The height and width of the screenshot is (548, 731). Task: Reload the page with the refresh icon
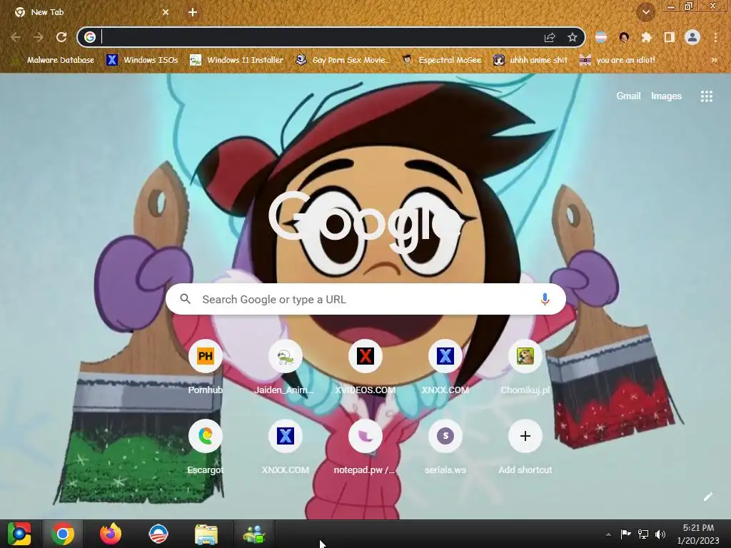coord(61,37)
